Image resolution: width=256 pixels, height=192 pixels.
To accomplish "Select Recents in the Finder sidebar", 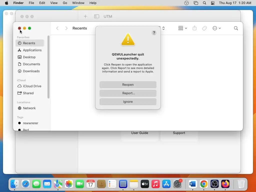I will pos(30,43).
